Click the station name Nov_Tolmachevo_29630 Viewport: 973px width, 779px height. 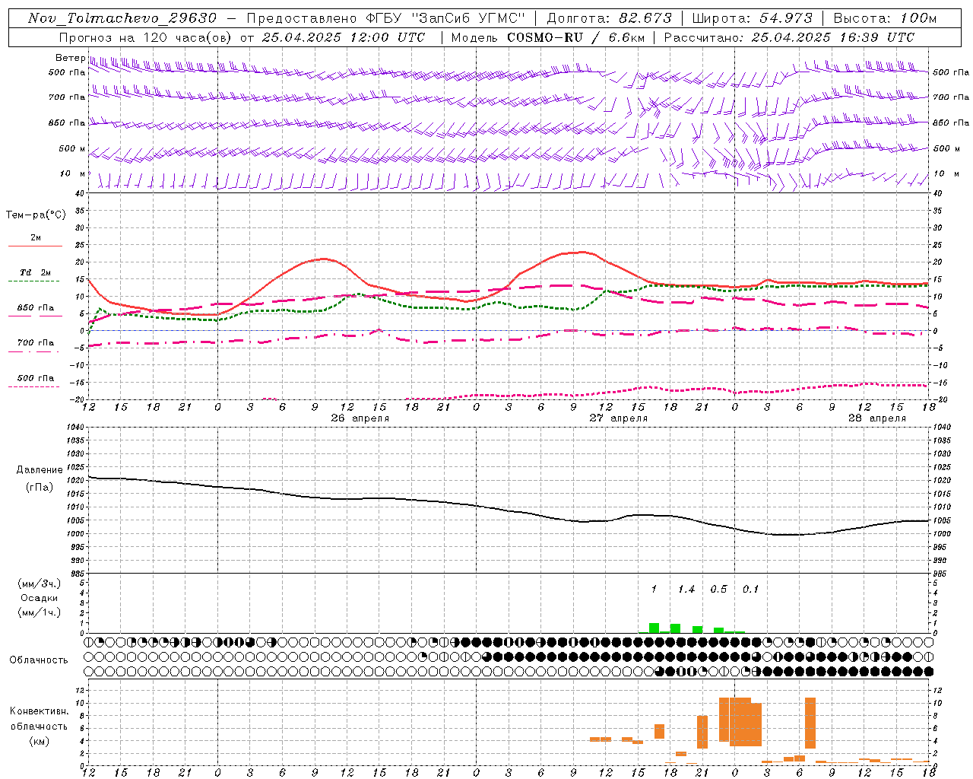122,18
